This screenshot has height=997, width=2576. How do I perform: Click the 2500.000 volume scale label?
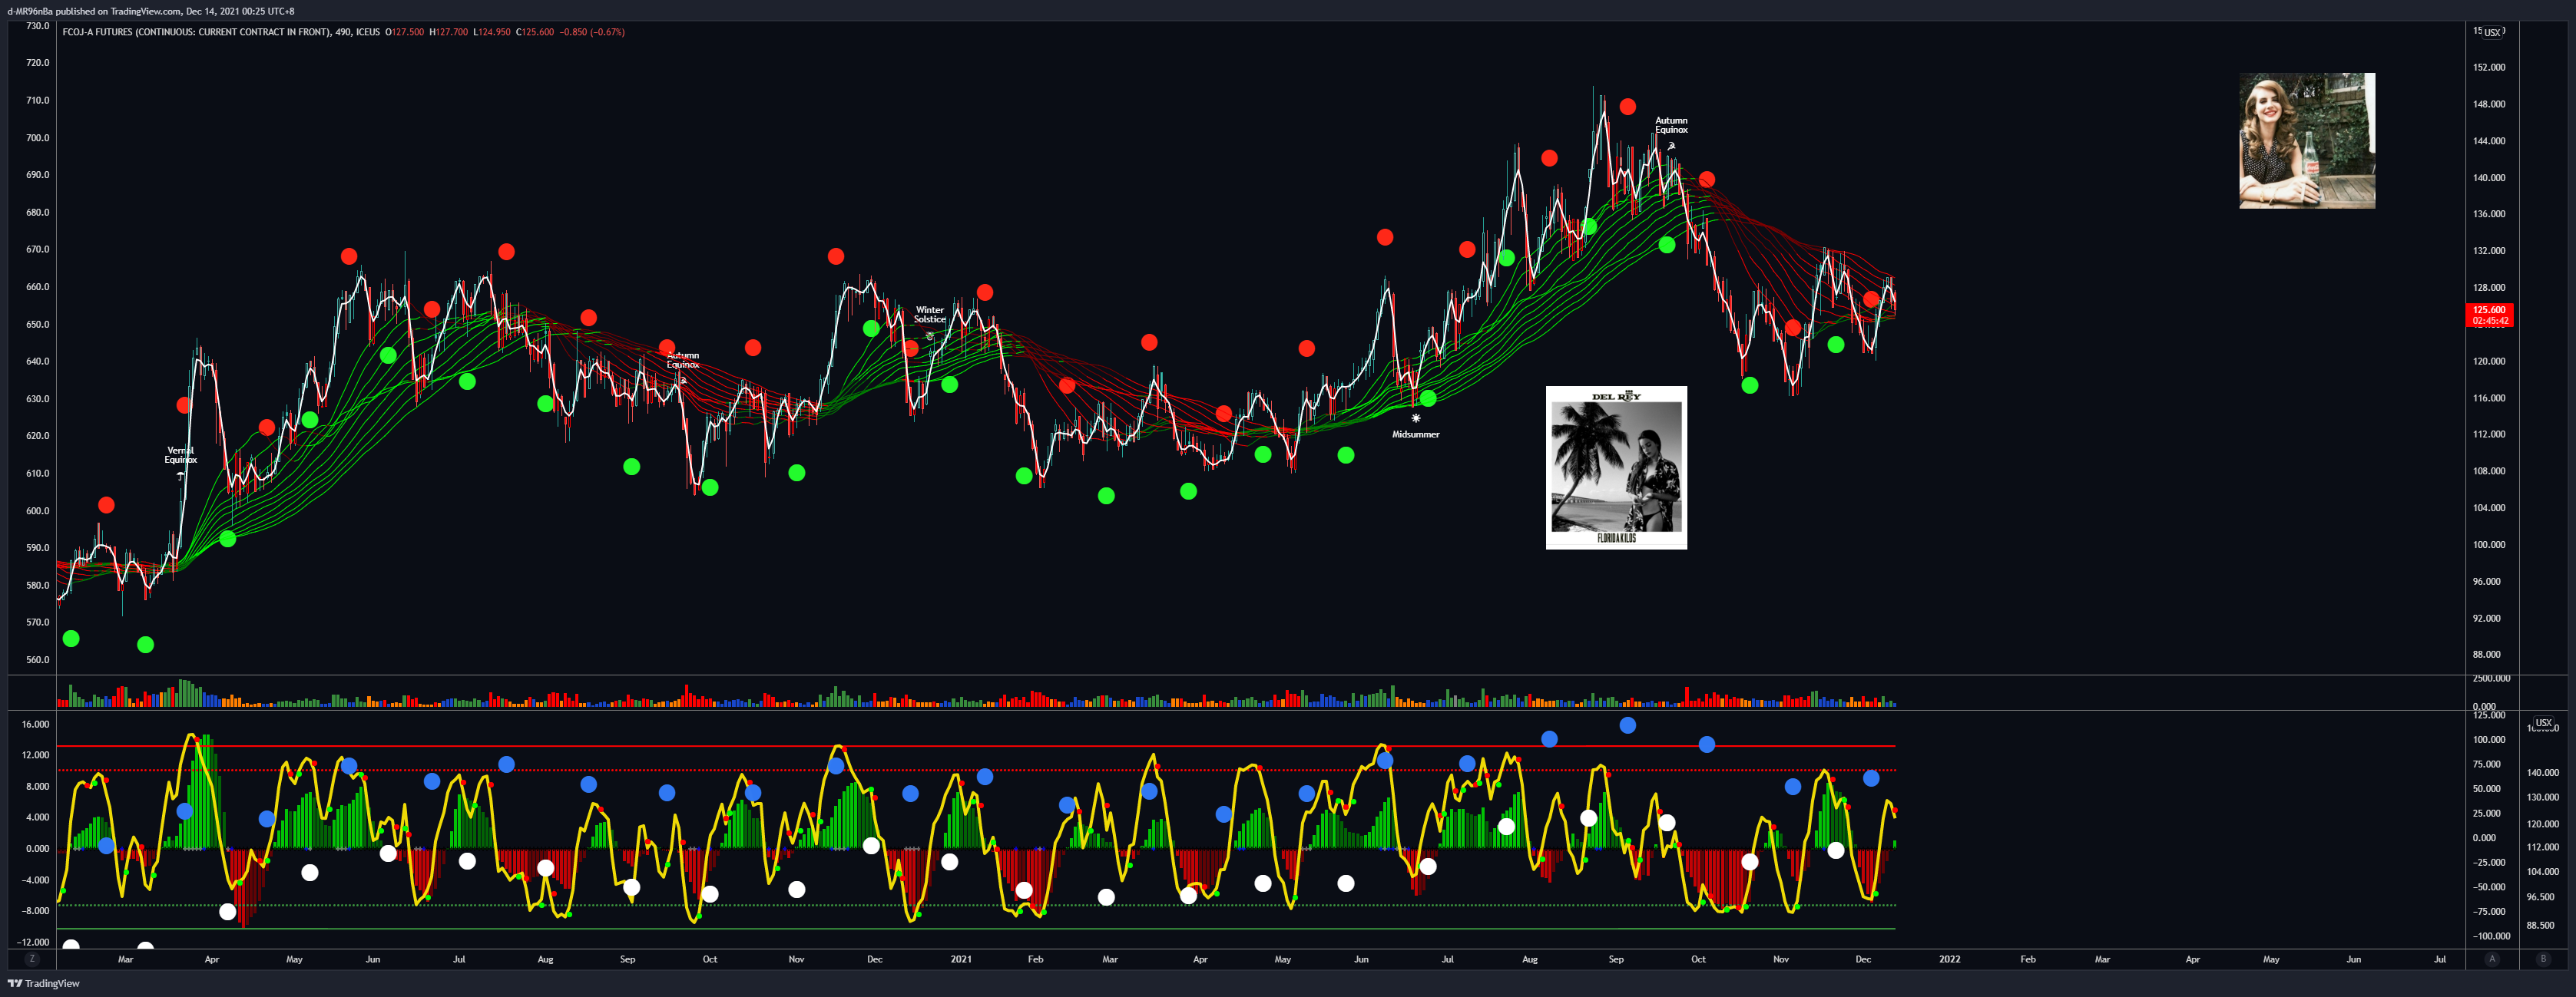point(2492,678)
